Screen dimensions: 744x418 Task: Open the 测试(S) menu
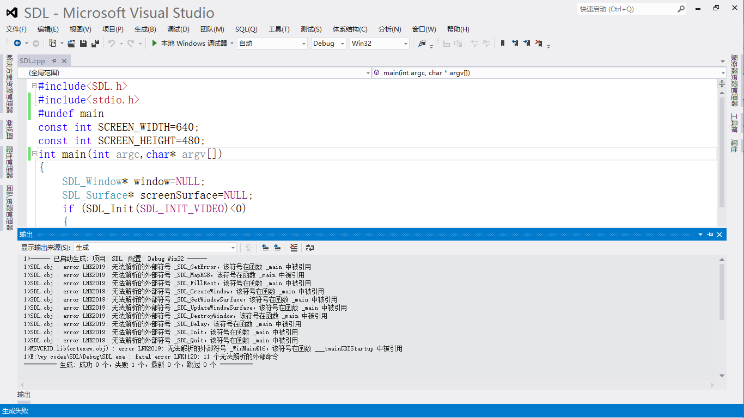[x=311, y=29]
